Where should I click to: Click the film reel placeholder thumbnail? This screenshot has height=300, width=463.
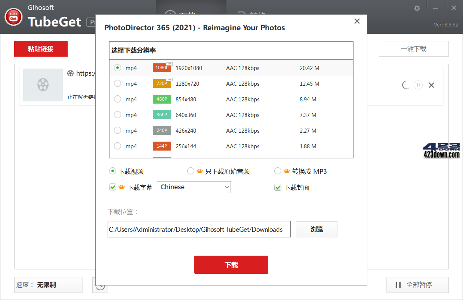point(43,85)
